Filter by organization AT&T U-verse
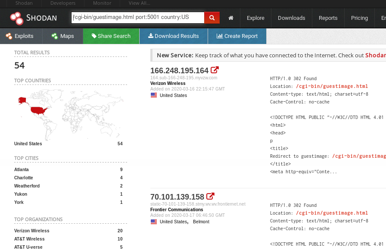Screen dimensions: 386x250 point(28,247)
